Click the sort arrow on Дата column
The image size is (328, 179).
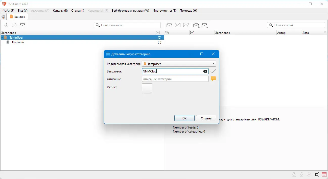(325, 32)
